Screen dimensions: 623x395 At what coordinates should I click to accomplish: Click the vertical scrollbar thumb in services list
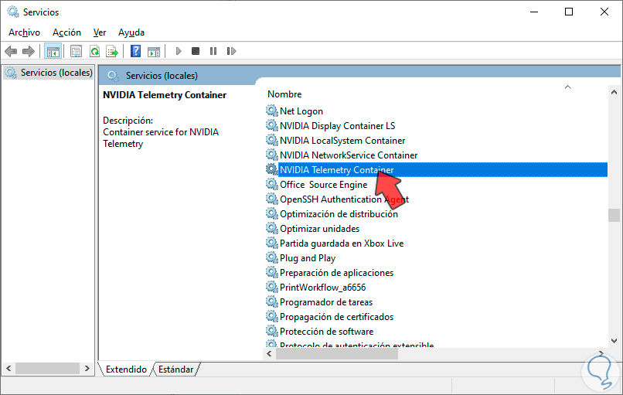[x=614, y=215]
